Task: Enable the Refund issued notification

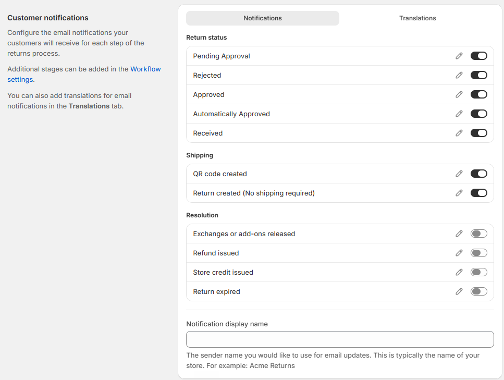Action: (x=479, y=253)
